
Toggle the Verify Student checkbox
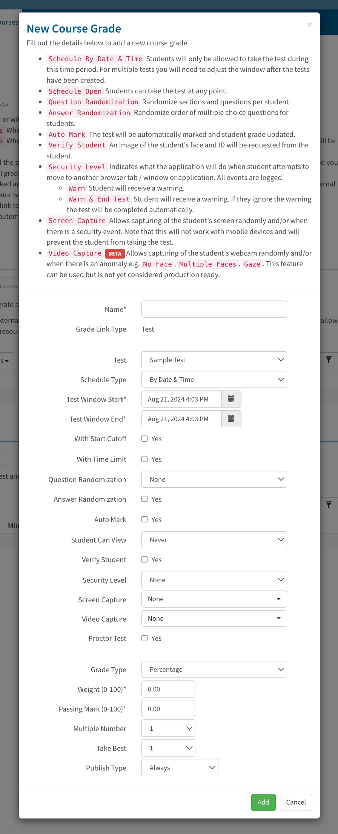pos(144,560)
